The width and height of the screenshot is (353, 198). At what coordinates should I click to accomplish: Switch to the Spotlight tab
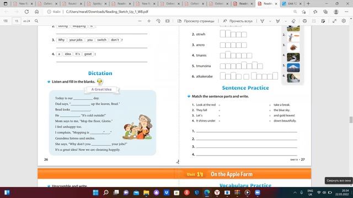point(97,4)
